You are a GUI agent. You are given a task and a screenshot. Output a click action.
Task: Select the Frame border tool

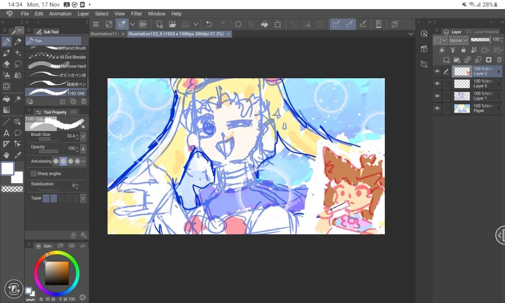click(x=6, y=86)
